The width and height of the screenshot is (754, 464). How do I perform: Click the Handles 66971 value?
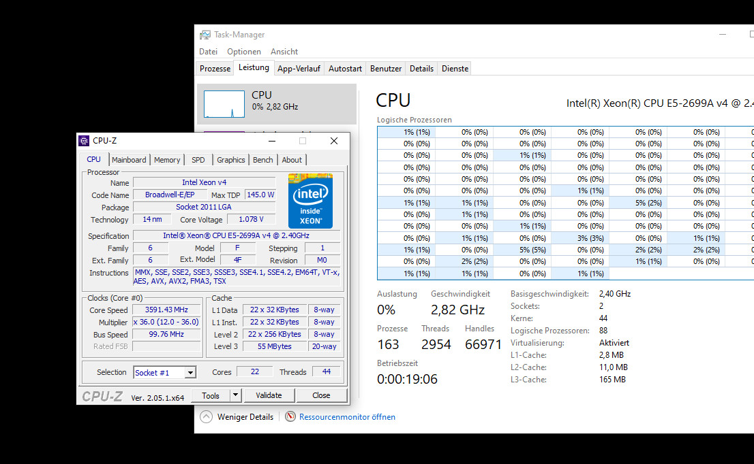tap(483, 344)
